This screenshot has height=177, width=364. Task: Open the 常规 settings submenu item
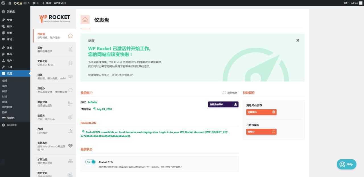click(5, 81)
